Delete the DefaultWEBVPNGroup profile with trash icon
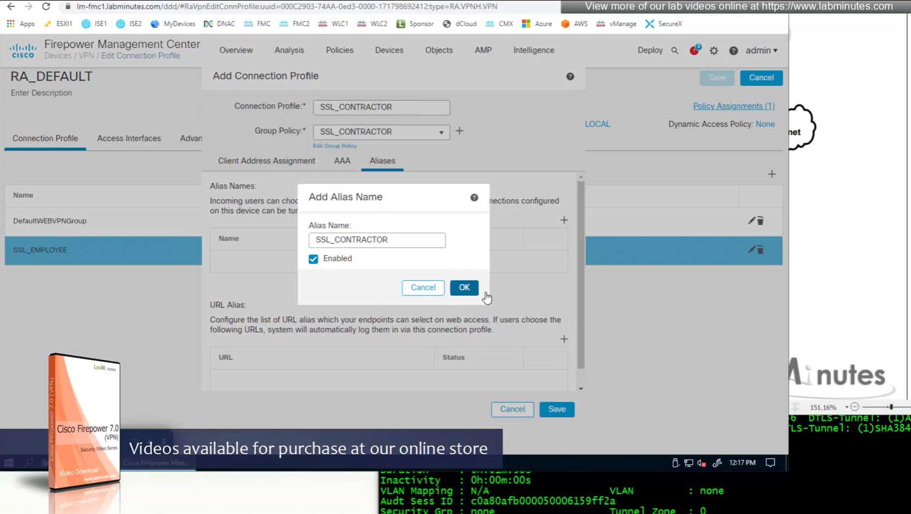 (761, 221)
